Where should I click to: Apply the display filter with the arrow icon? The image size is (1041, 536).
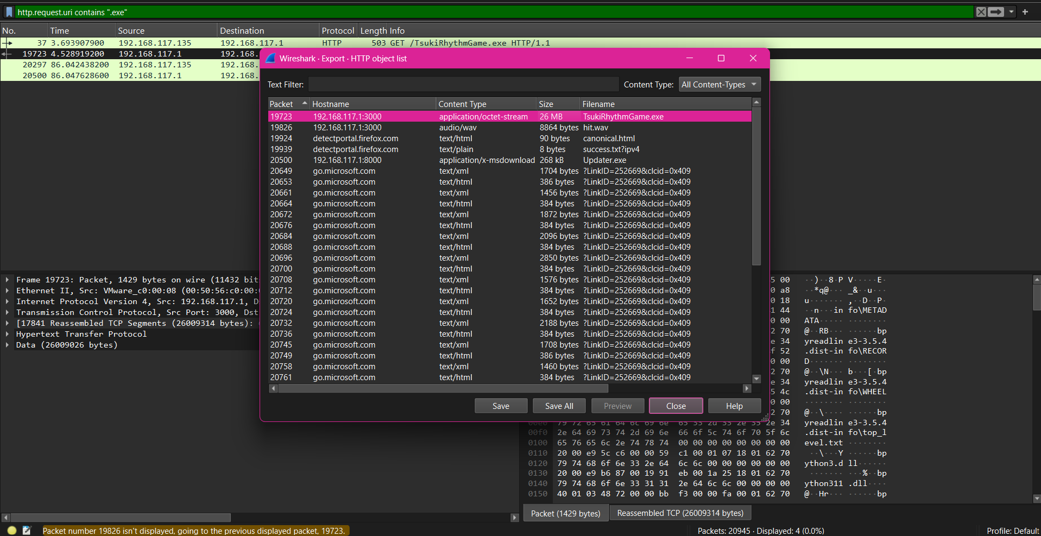tap(996, 12)
